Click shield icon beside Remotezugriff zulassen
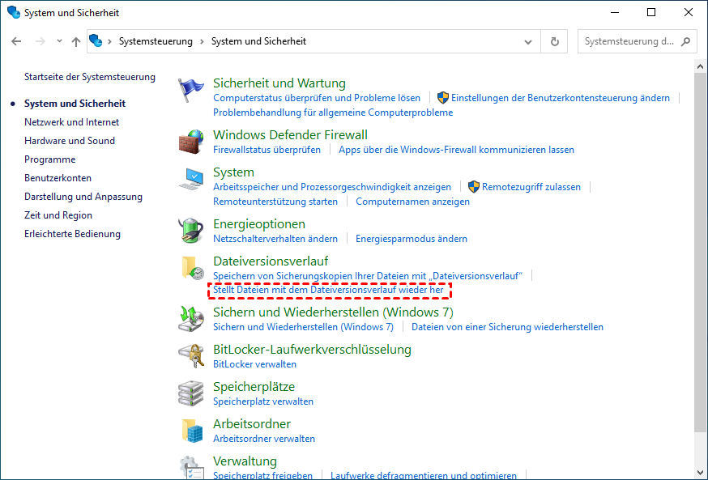The image size is (708, 480). (474, 187)
